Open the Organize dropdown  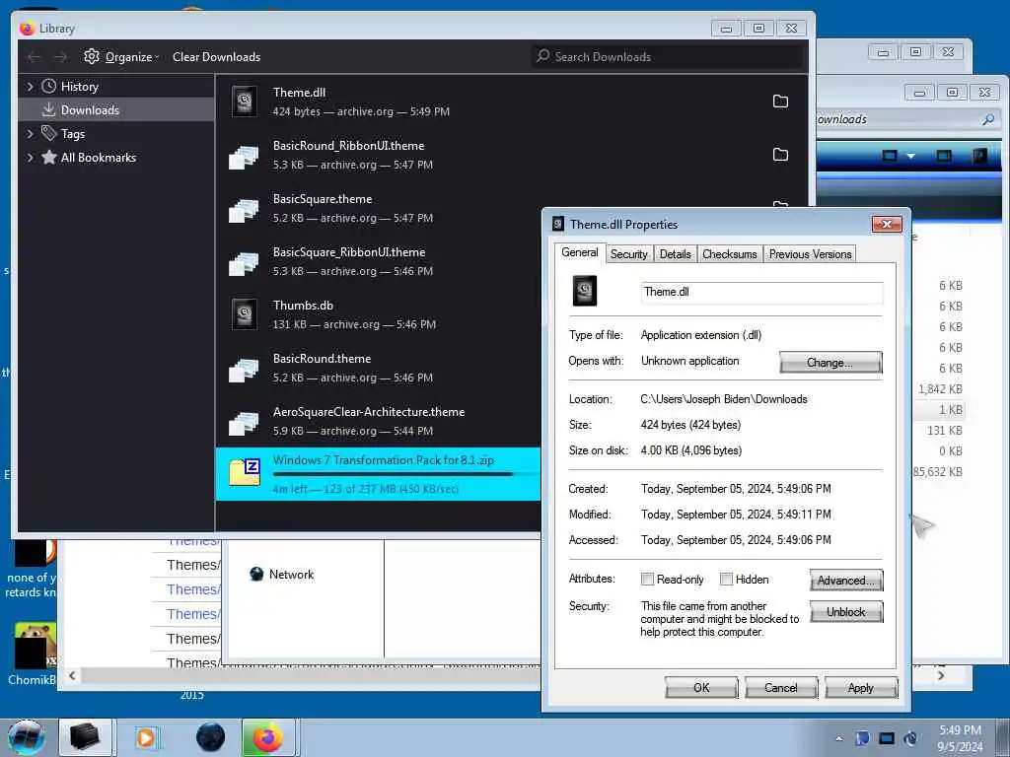tap(132, 56)
